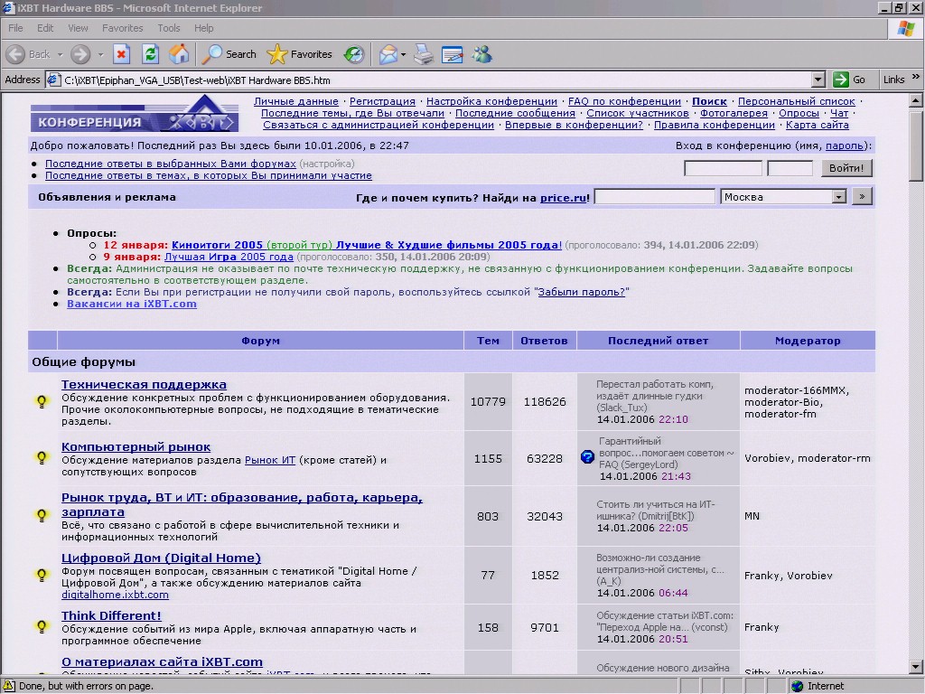Open the Mail toolbar icon
The width and height of the screenshot is (925, 694).
pos(388,54)
